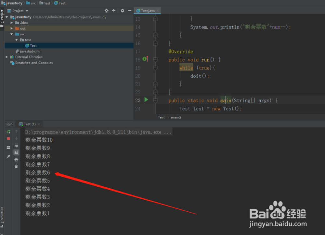Clear console output with trash icon
This screenshot has height=235, width=325.
pos(16,166)
